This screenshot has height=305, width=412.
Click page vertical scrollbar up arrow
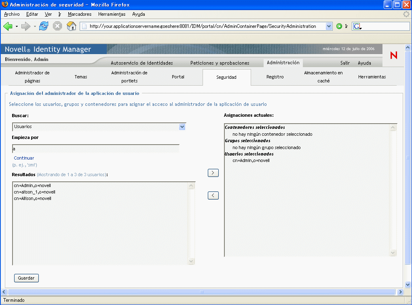(408, 48)
